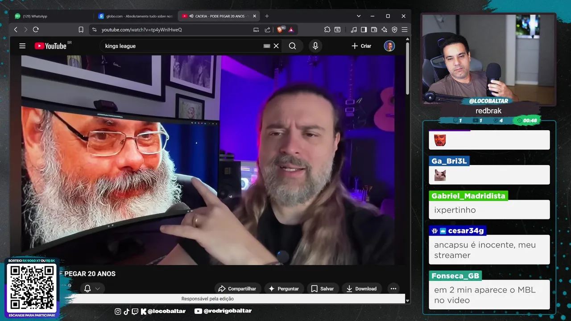Save video with Salvar button

pyautogui.click(x=322, y=288)
